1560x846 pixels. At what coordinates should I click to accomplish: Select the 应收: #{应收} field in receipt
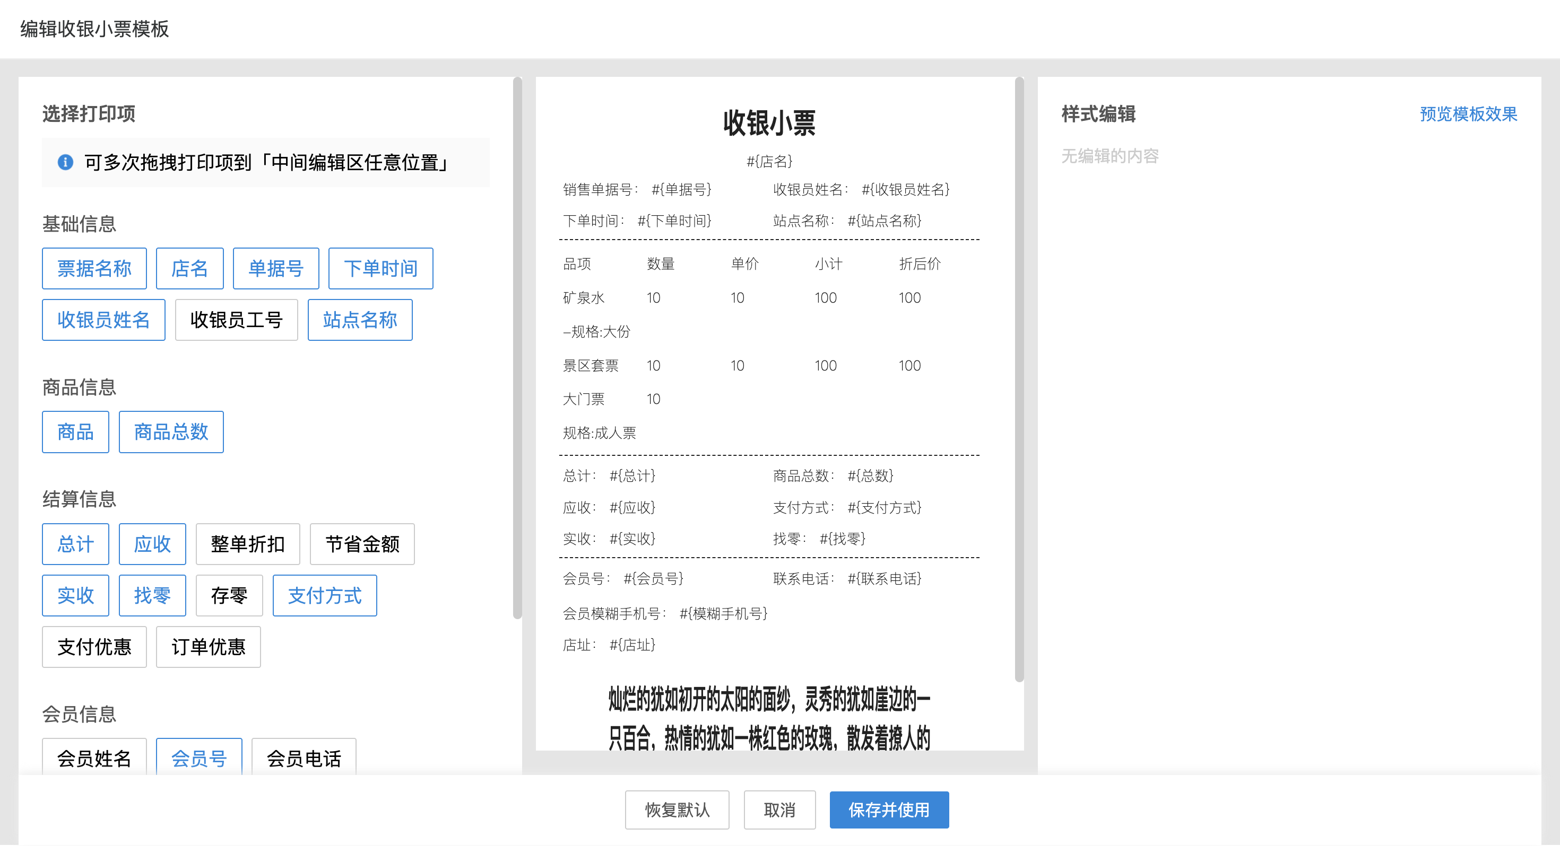(609, 507)
